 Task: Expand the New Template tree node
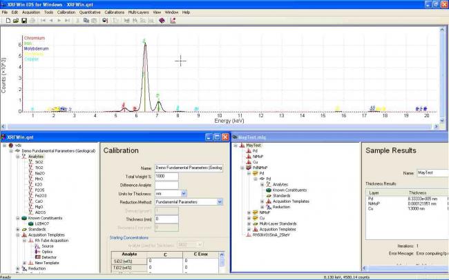coord(24,263)
